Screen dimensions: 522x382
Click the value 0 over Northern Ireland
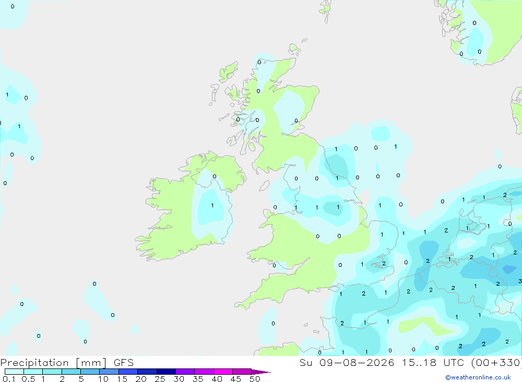click(x=215, y=177)
